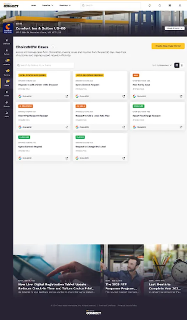Open the Request to Add a Local Rate Plan case
The height and width of the screenshot is (320, 187).
coord(93,116)
